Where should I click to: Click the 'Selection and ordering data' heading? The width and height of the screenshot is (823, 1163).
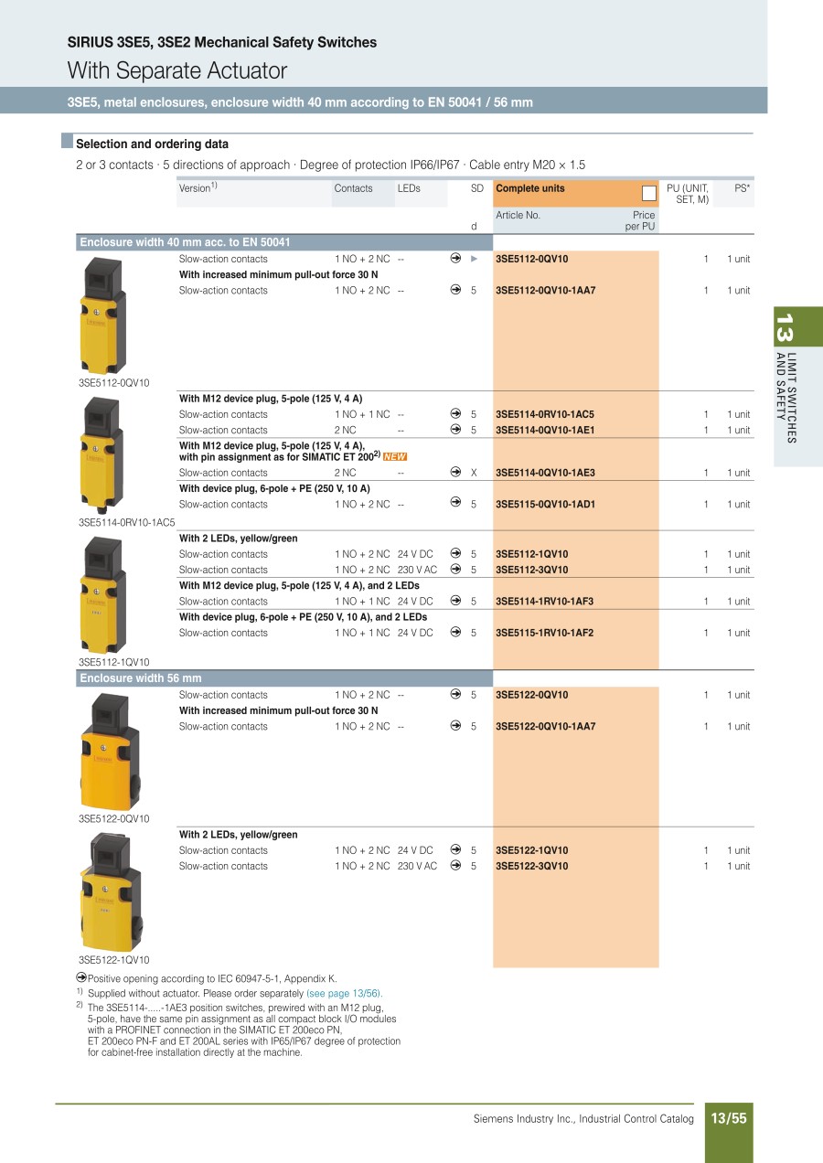pos(152,144)
